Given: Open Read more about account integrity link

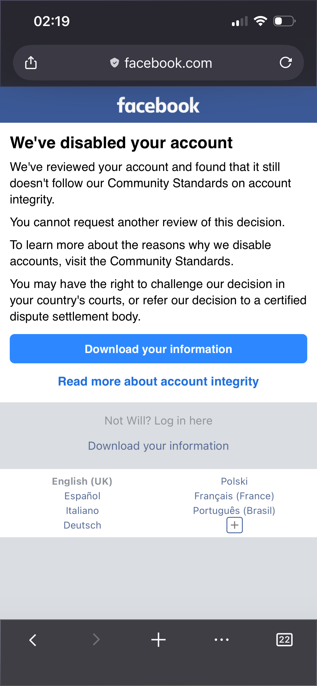Looking at the screenshot, I should (158, 381).
